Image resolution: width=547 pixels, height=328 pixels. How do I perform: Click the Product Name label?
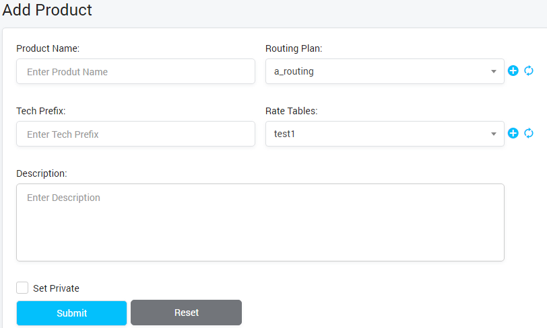coord(48,48)
